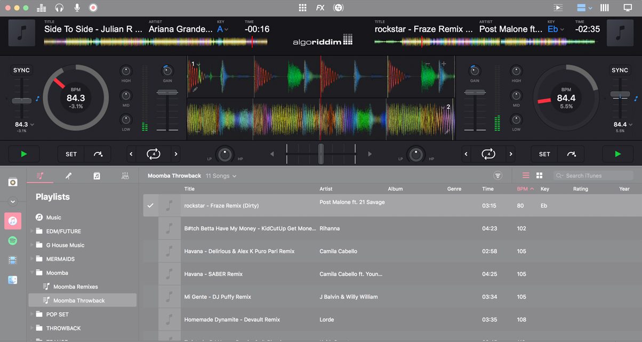The image size is (642, 342).
Task: Click left deck LP/HP filter knob
Action: click(x=225, y=154)
